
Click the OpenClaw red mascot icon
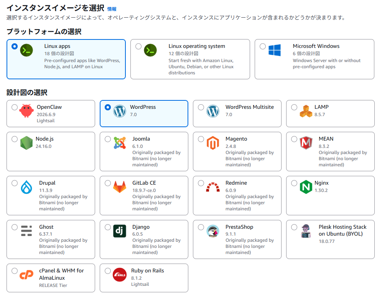pos(26,111)
